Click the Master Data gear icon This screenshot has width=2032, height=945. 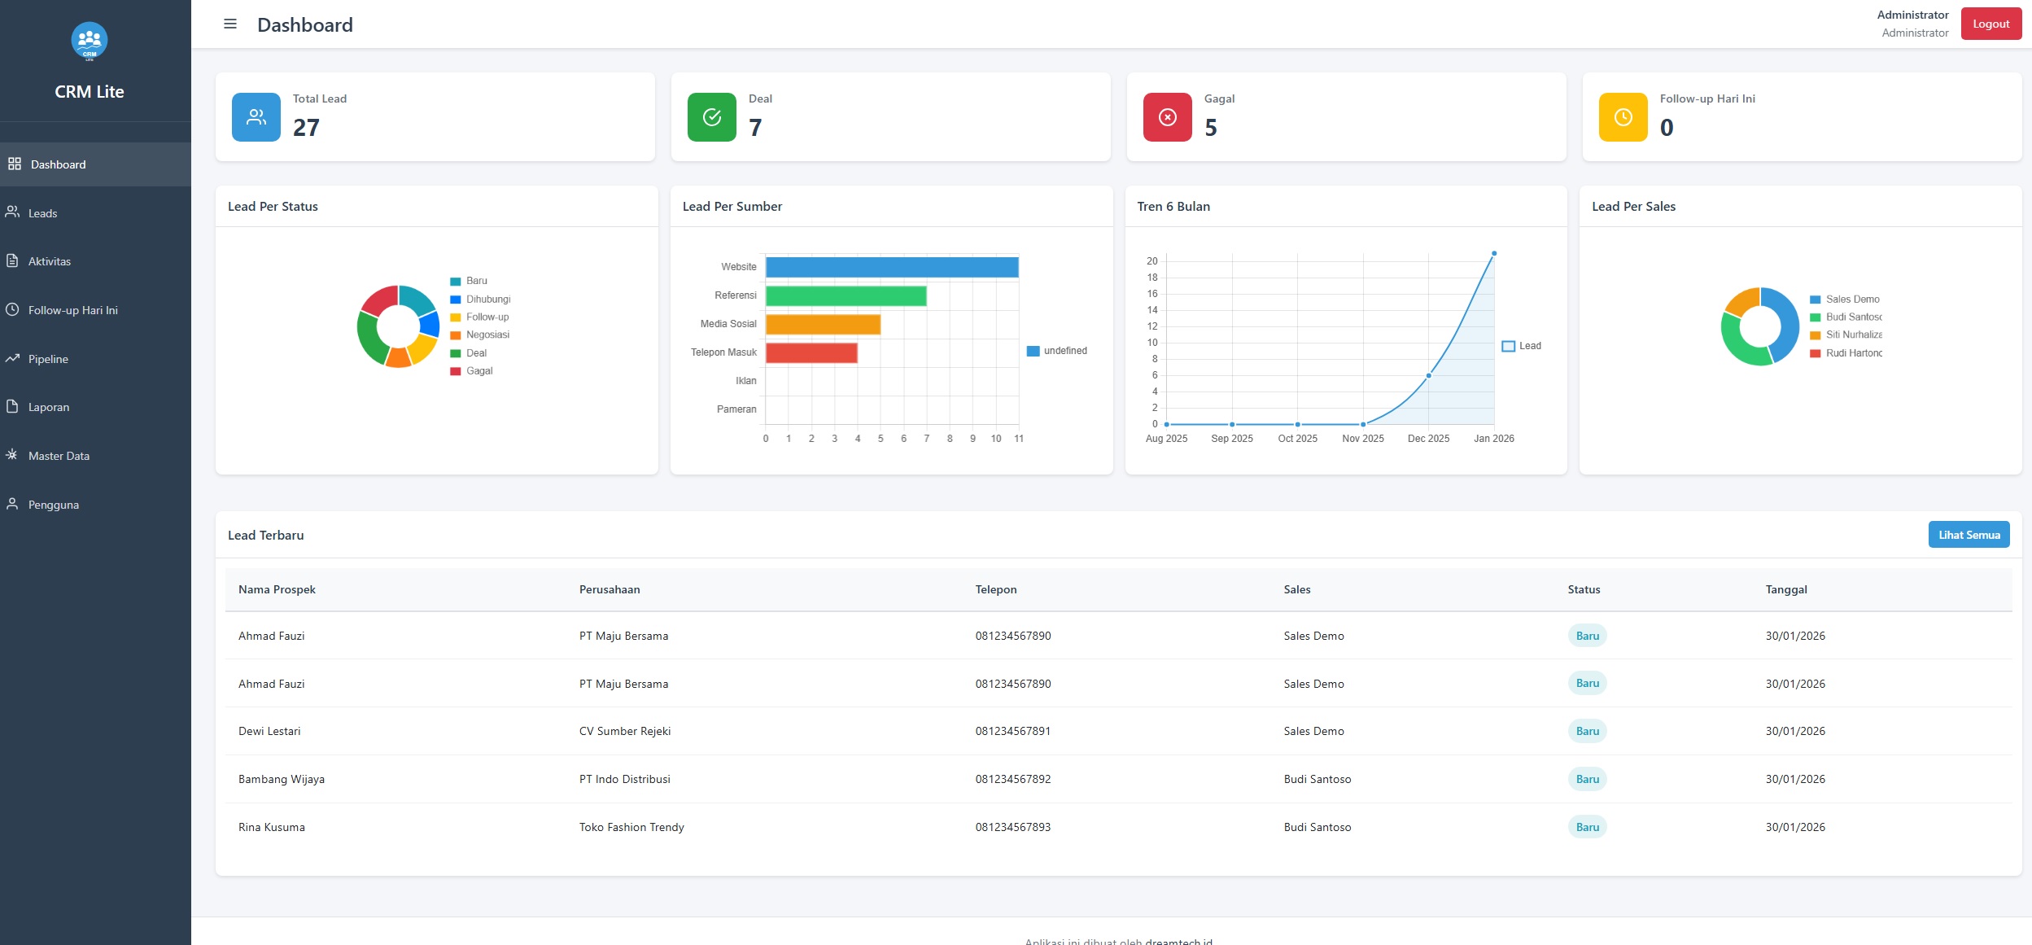tap(13, 455)
